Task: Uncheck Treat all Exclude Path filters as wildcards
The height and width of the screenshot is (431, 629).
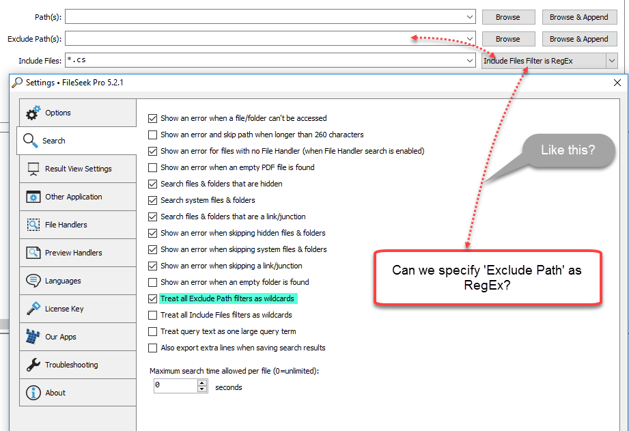Action: [153, 298]
